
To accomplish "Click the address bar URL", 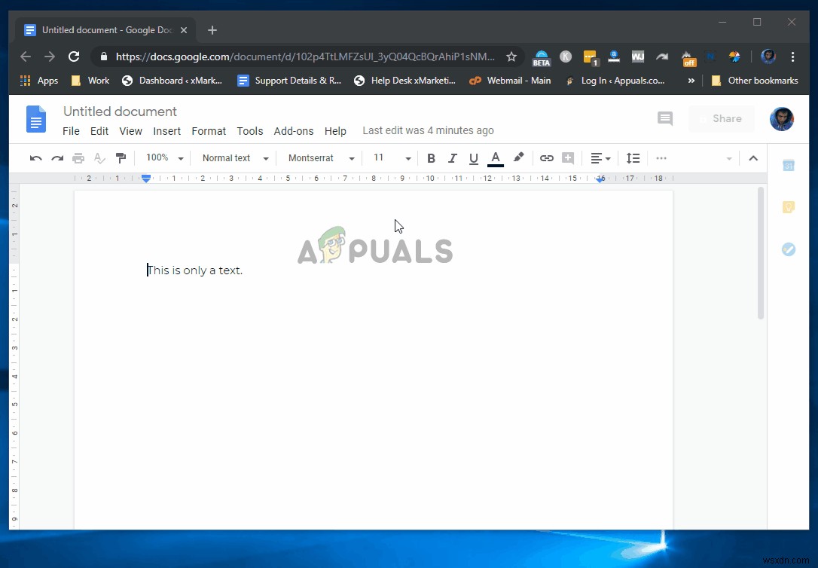I will pyautogui.click(x=305, y=56).
